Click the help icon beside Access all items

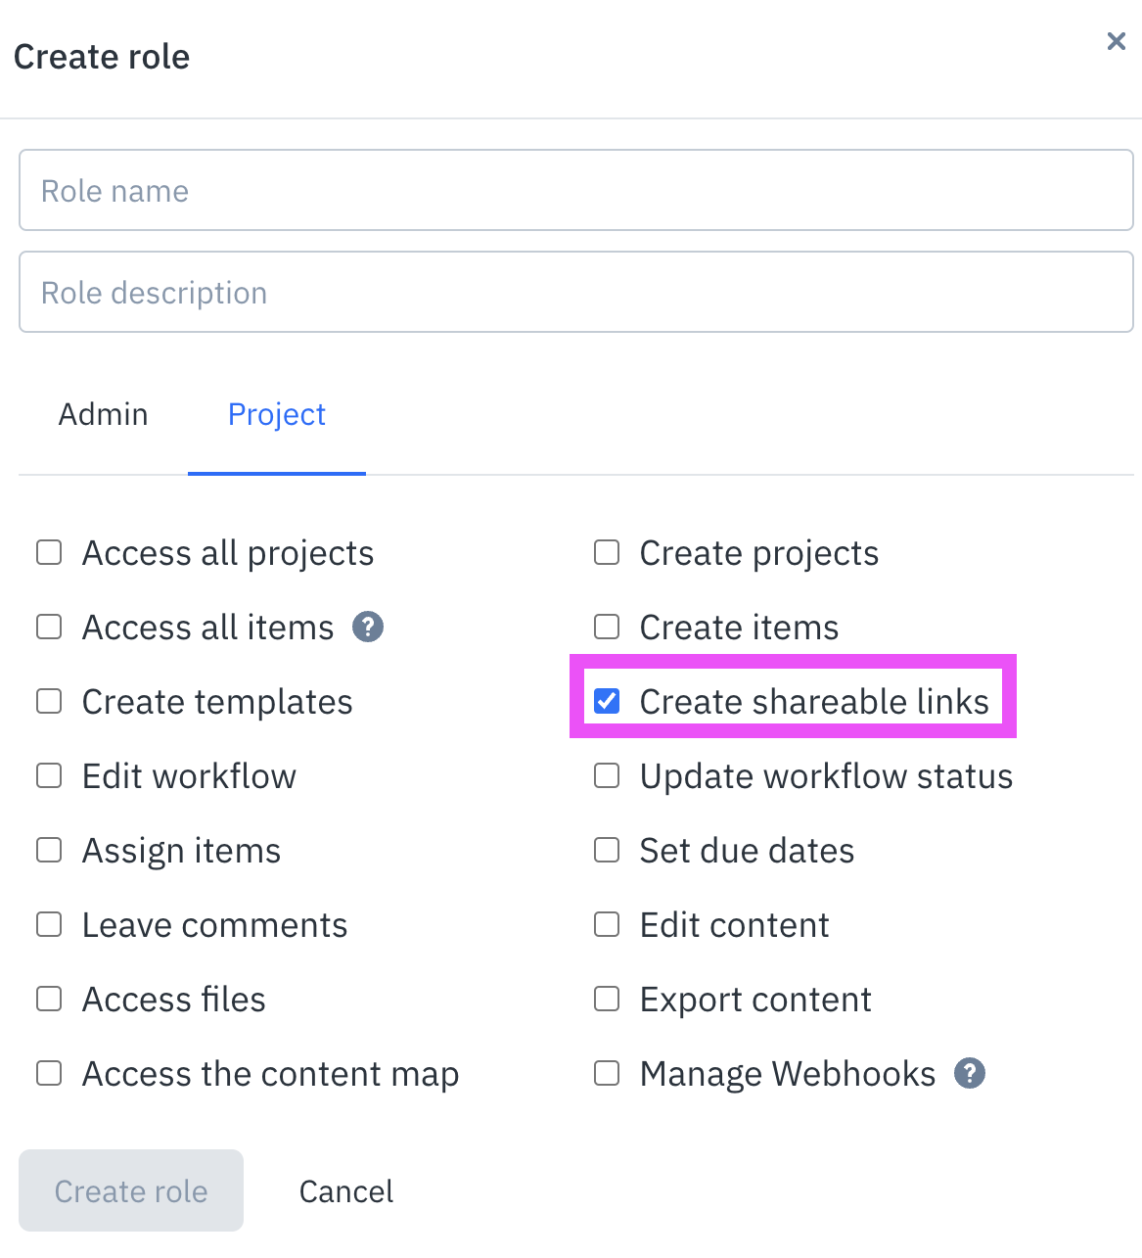tap(368, 627)
